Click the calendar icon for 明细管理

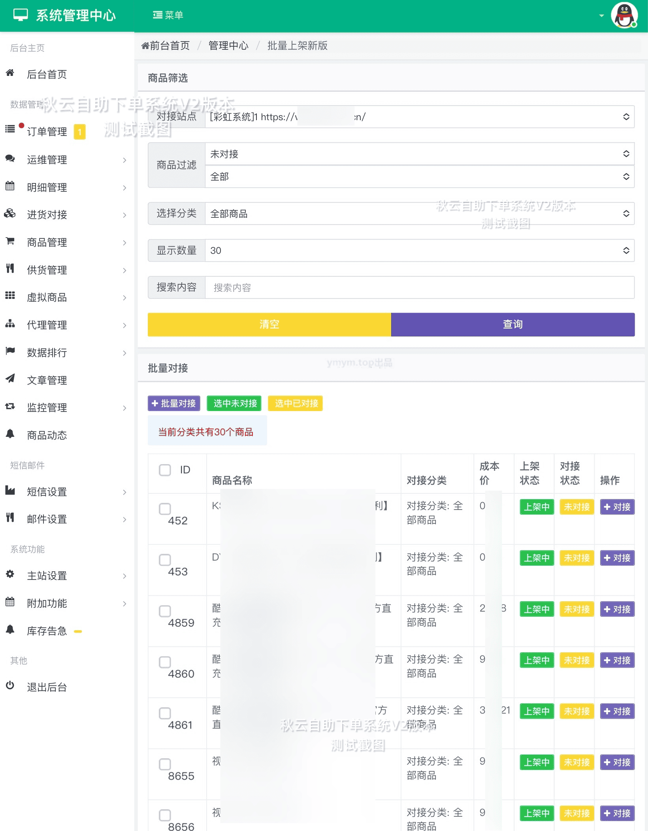[10, 186]
